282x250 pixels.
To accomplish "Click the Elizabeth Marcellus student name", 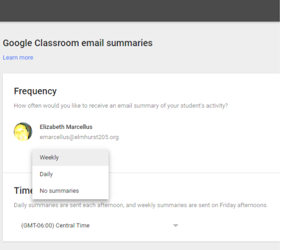I will click(x=66, y=127).
